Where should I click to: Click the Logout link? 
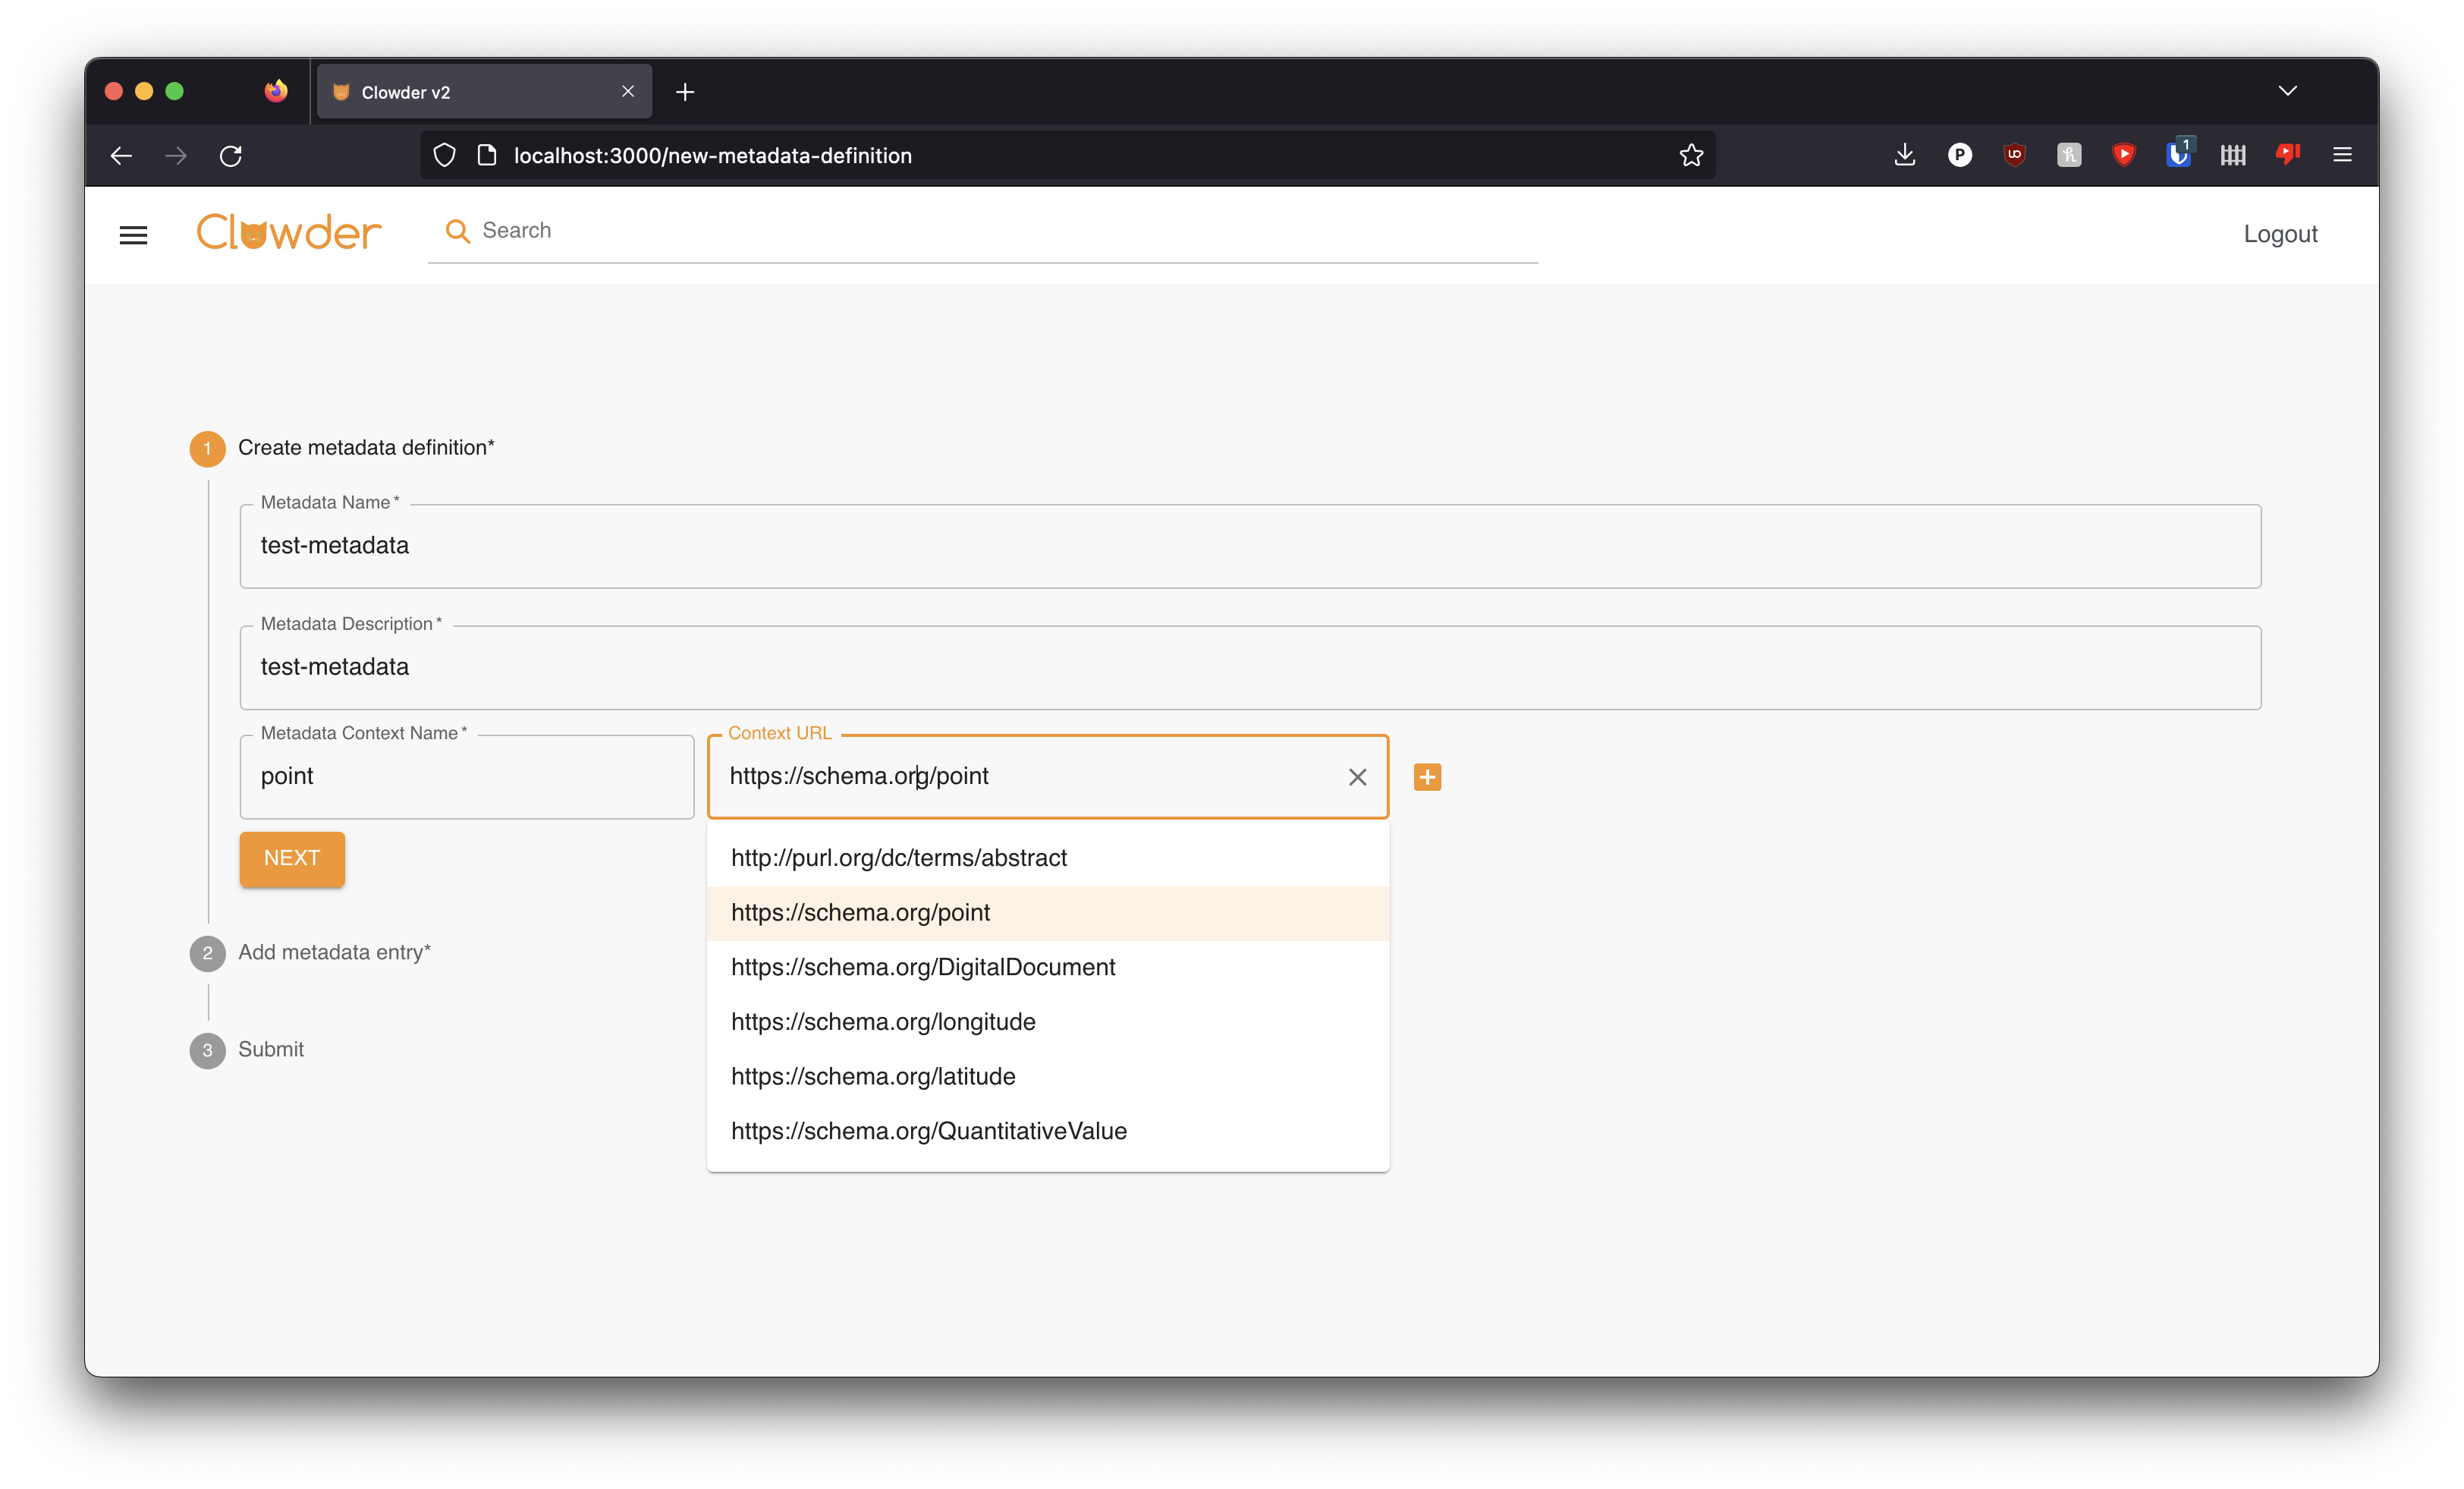[x=2279, y=235]
